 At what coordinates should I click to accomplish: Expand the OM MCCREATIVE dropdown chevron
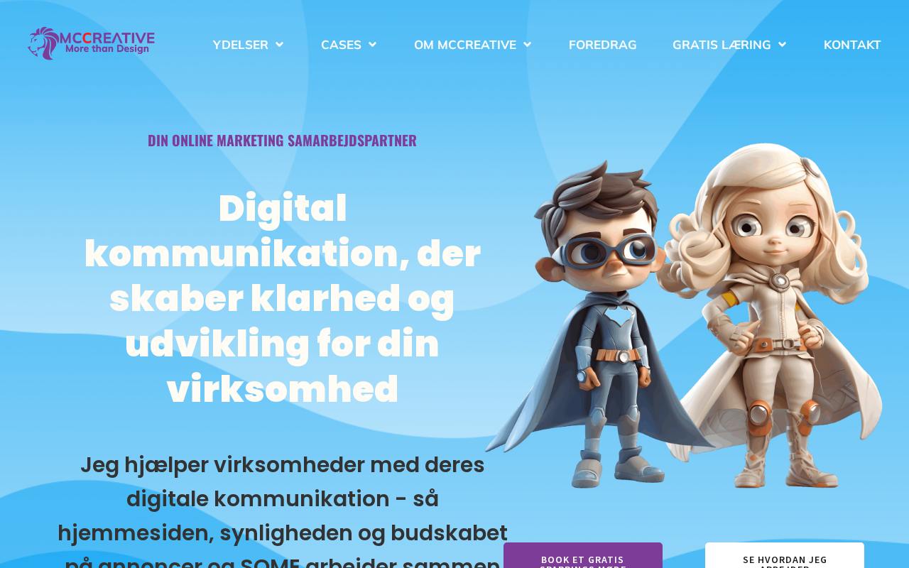(527, 45)
